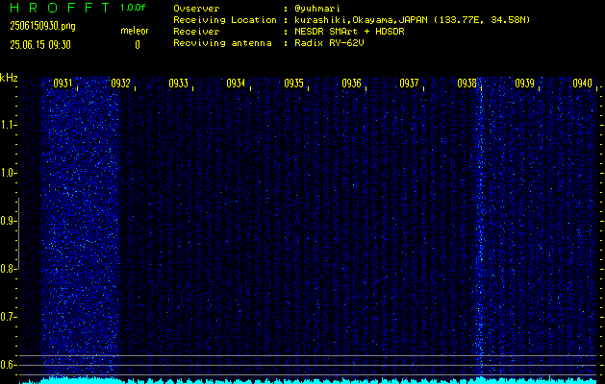Click the 0940 time marker

click(582, 84)
